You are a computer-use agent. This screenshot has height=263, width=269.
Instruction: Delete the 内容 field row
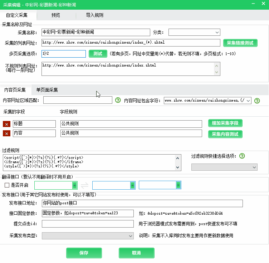point(6,133)
